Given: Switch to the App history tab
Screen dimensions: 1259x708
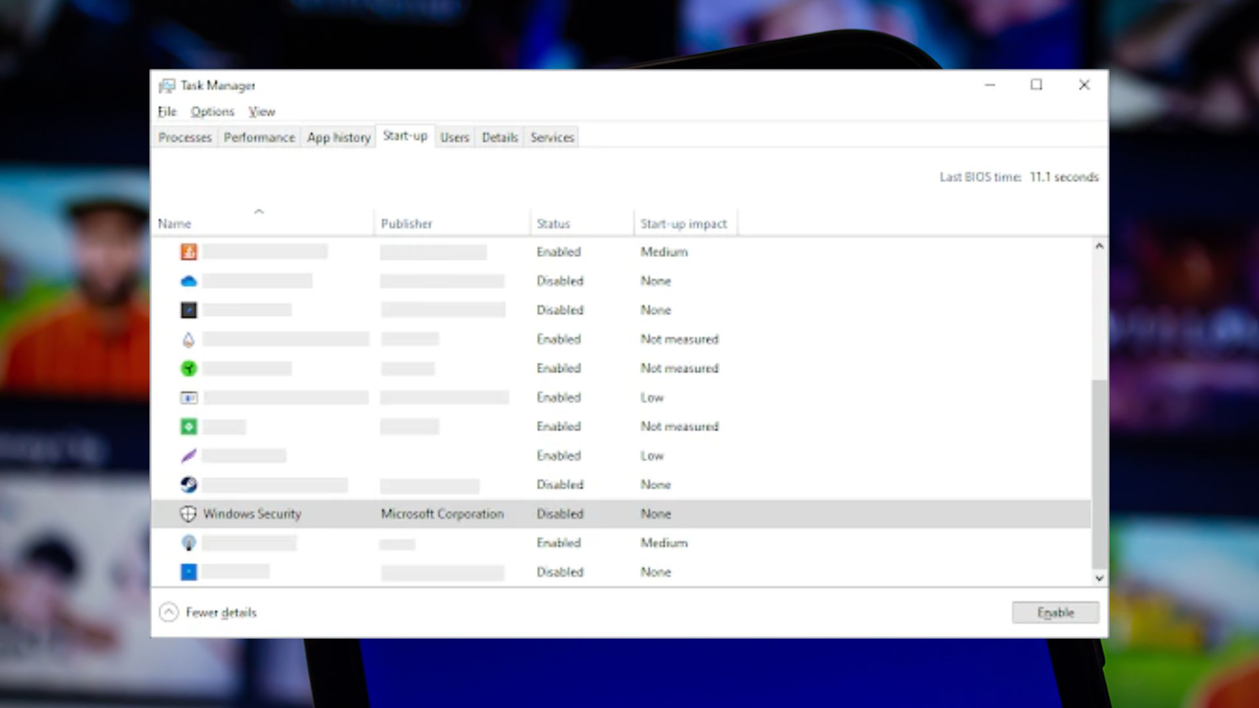Looking at the screenshot, I should tap(339, 137).
